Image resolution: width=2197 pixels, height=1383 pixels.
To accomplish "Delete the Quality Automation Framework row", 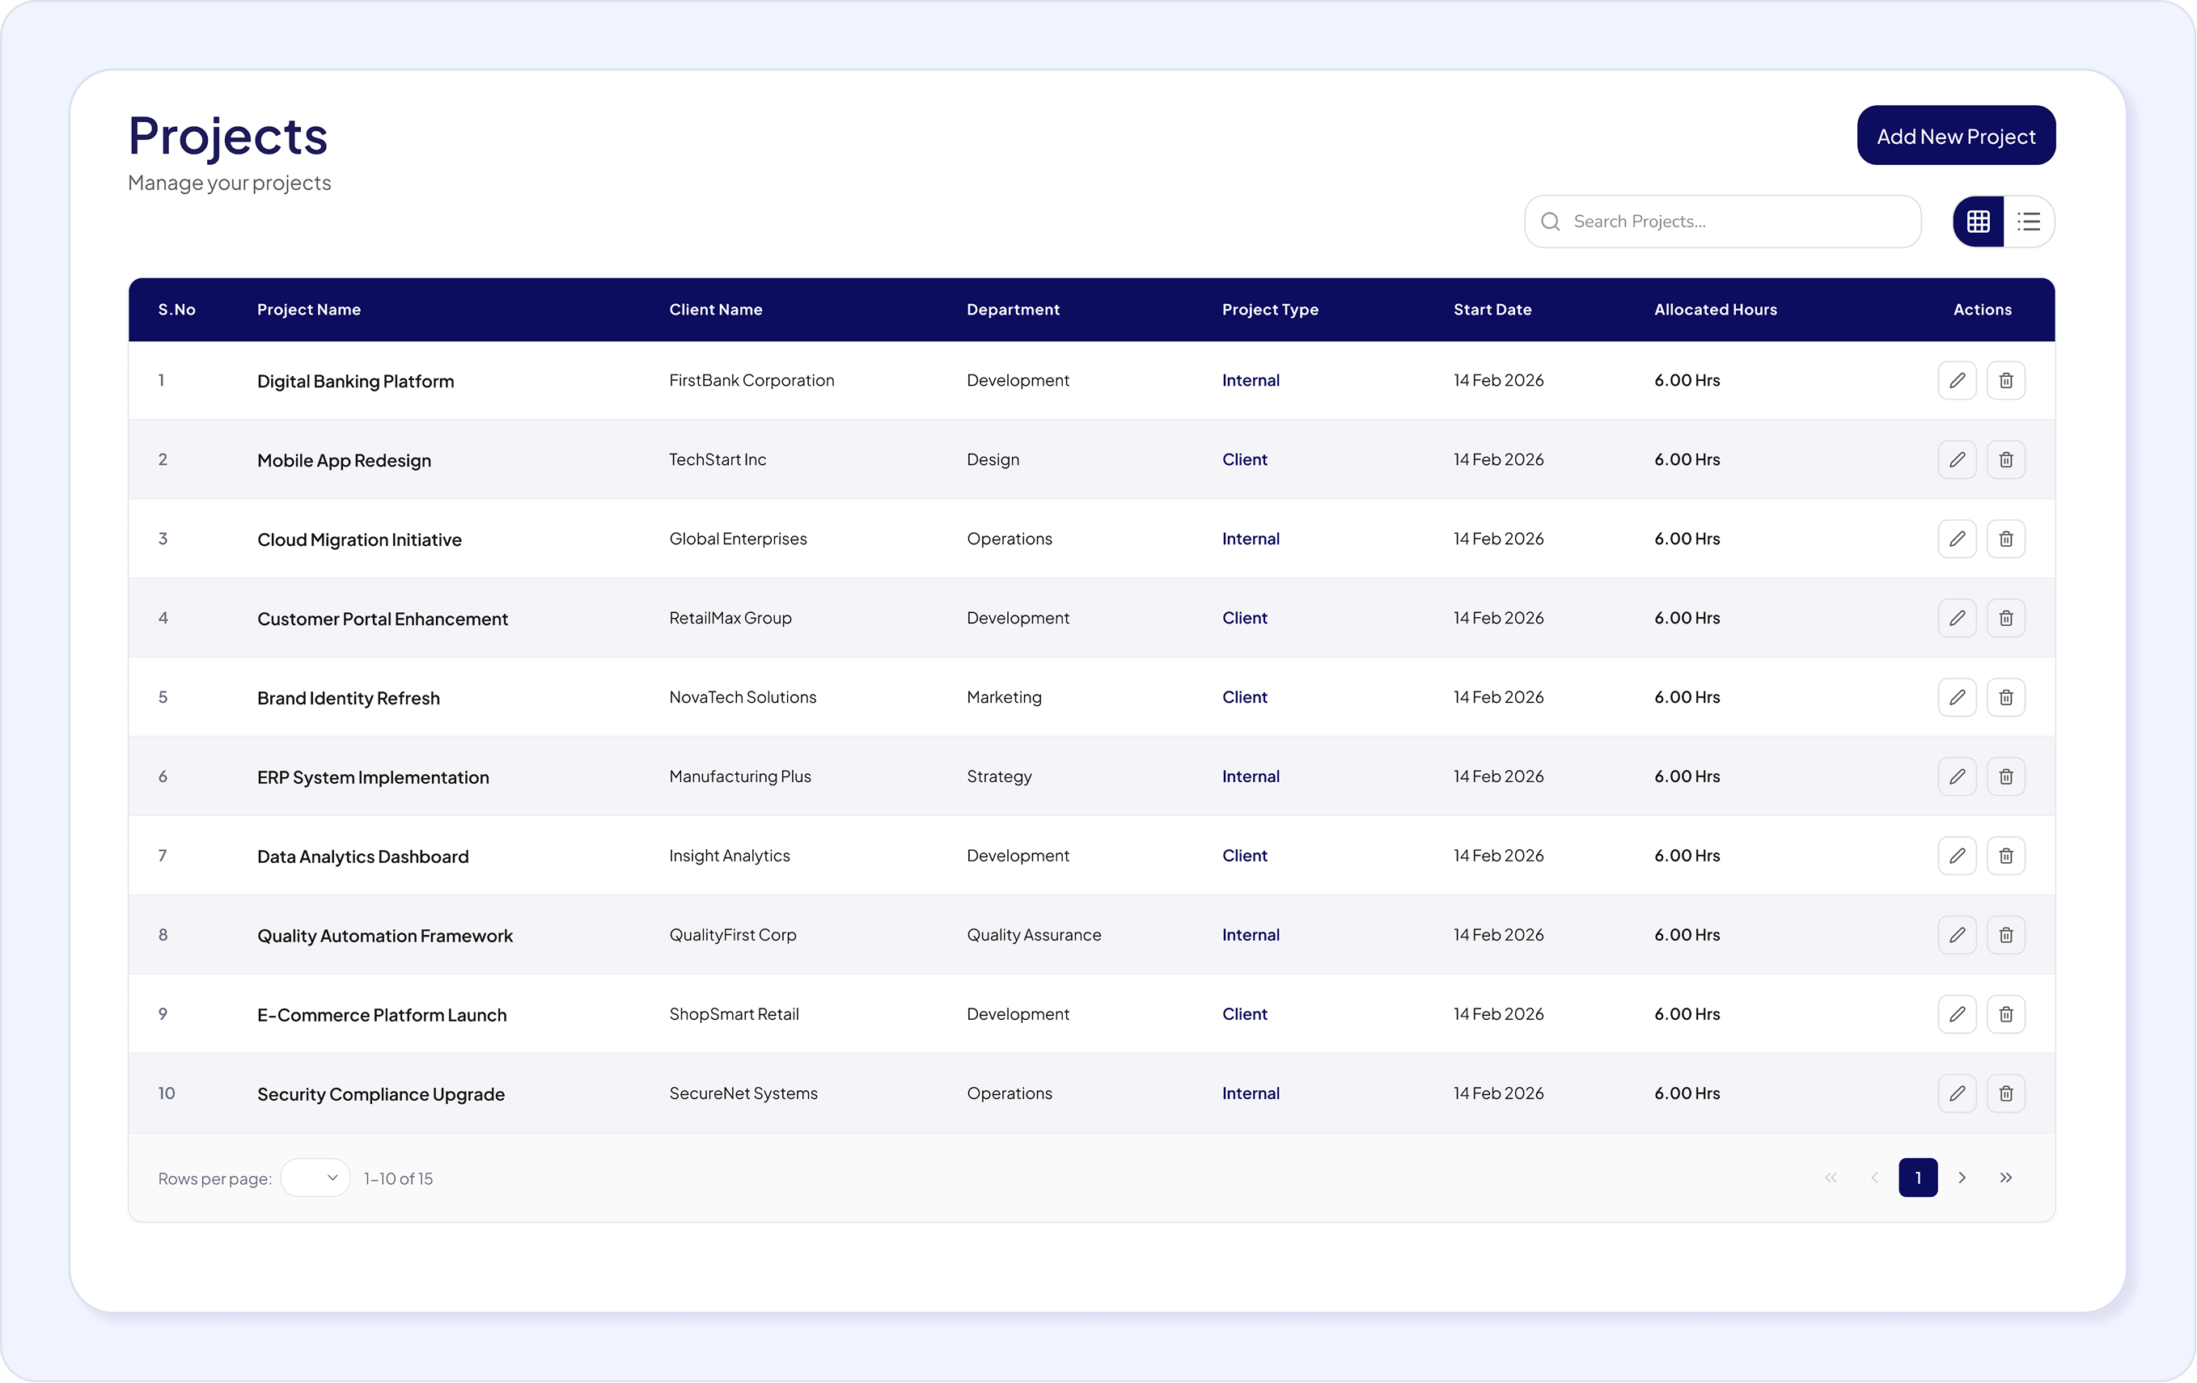I will click(x=2005, y=935).
